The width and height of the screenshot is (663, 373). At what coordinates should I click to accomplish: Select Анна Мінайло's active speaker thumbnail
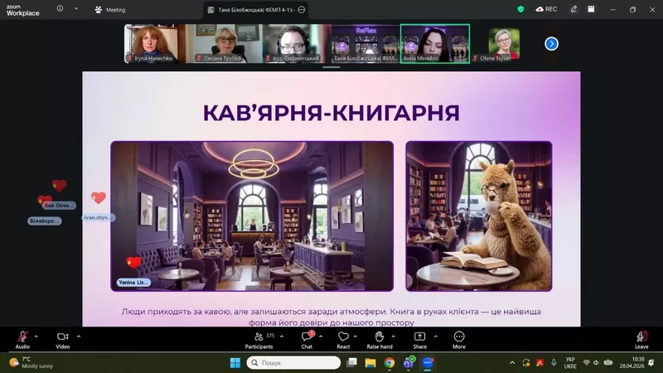click(x=435, y=44)
